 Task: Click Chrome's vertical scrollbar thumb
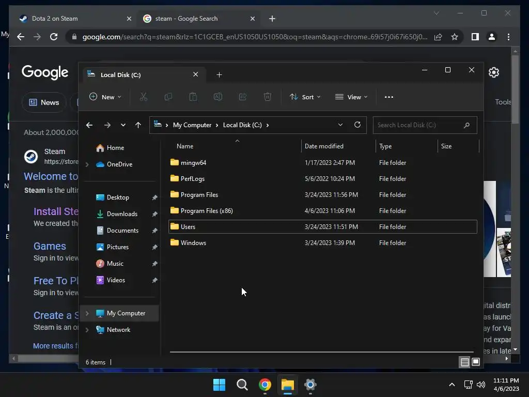tap(515, 89)
